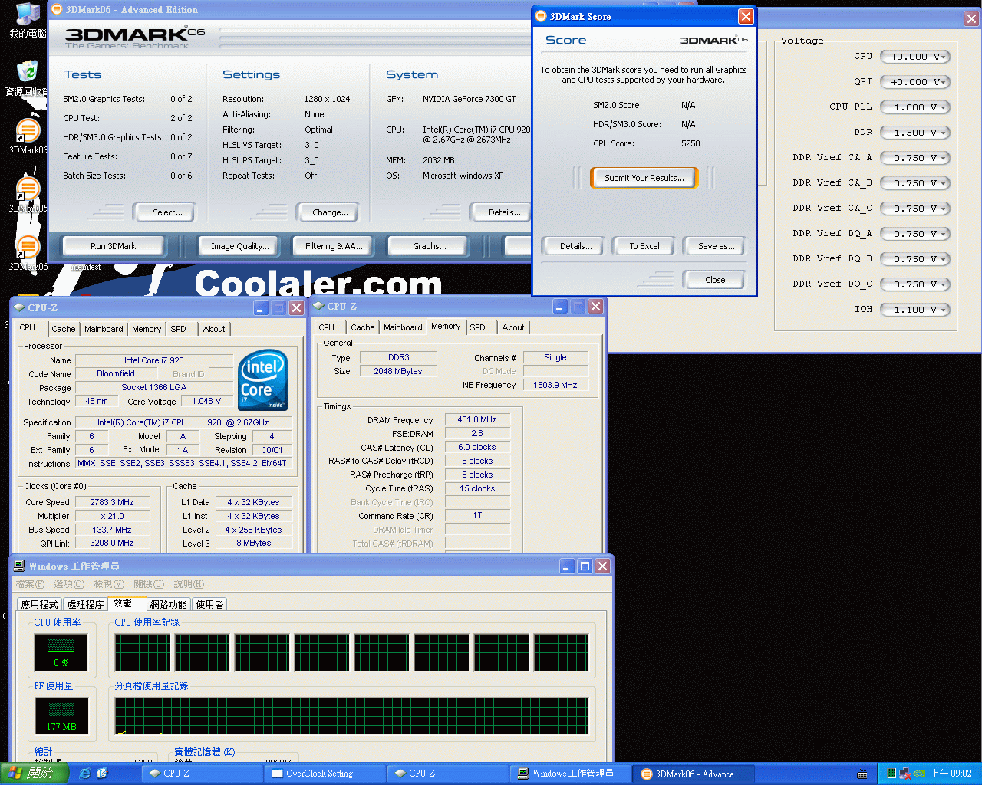Screen dimensions: 982x785
Task: Click the Intel Core i7 logo in CPU-Z
Action: point(262,379)
